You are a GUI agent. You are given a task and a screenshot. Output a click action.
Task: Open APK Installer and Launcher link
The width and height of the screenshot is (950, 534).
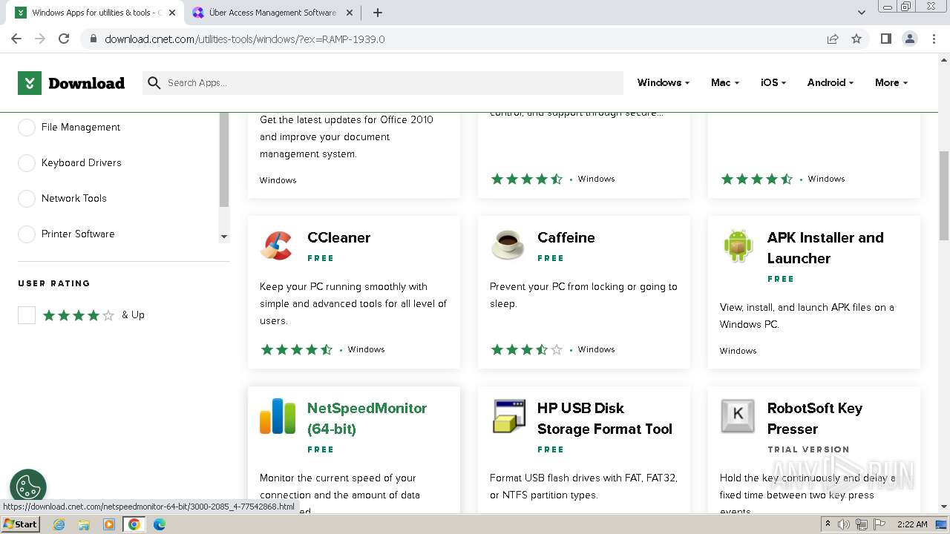click(x=825, y=248)
